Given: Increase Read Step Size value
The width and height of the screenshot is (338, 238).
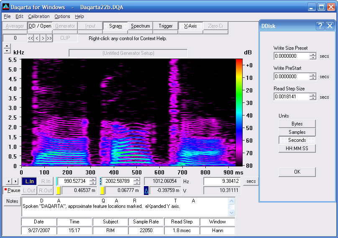Looking at the screenshot, I should [313, 95].
